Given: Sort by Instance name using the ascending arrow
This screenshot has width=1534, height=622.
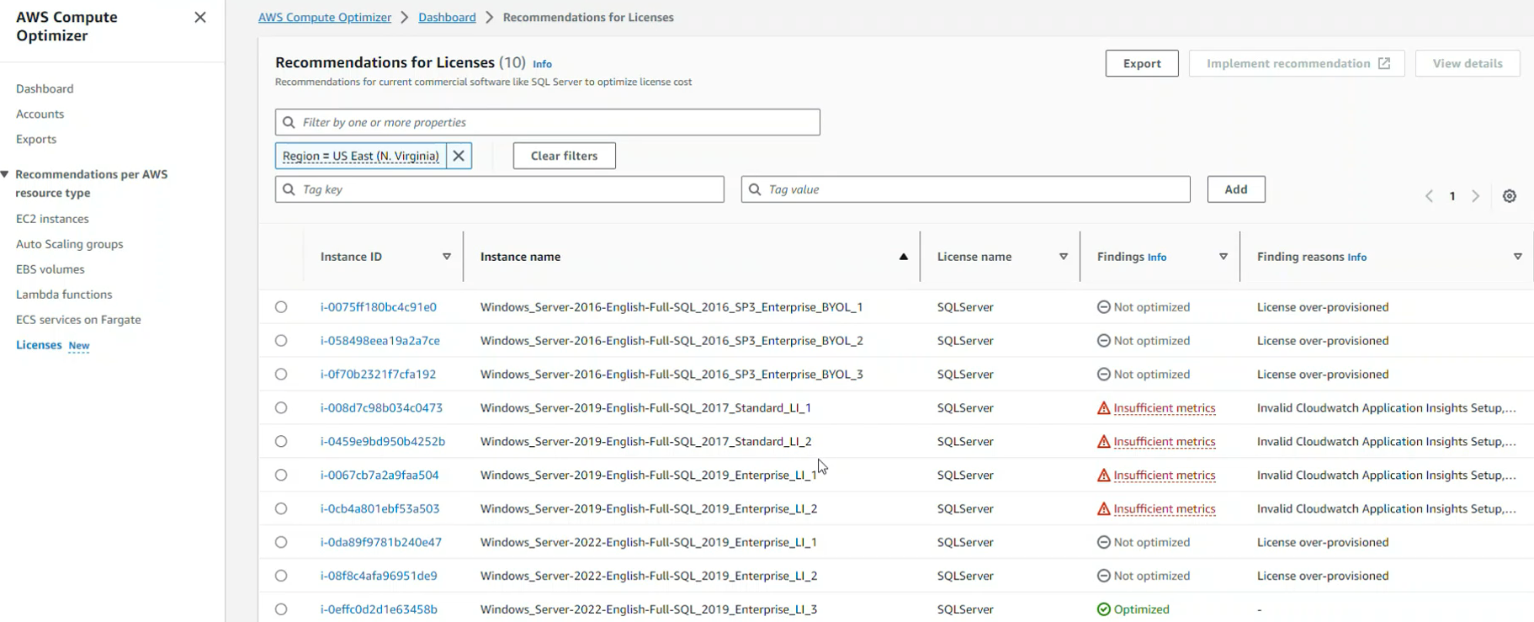Looking at the screenshot, I should 903,257.
